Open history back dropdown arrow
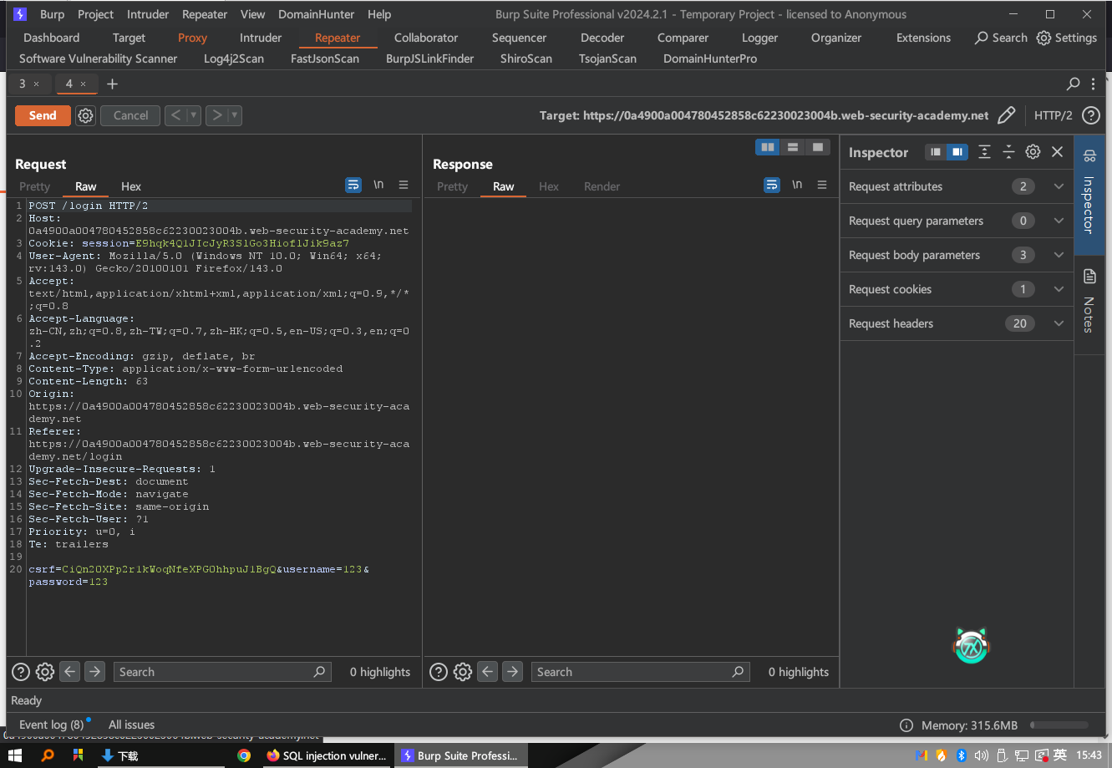 coord(194,115)
